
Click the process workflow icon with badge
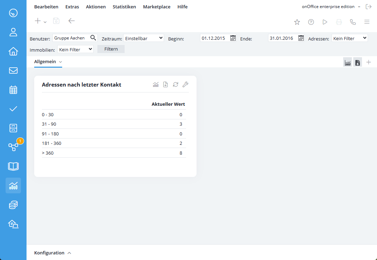click(x=13, y=147)
